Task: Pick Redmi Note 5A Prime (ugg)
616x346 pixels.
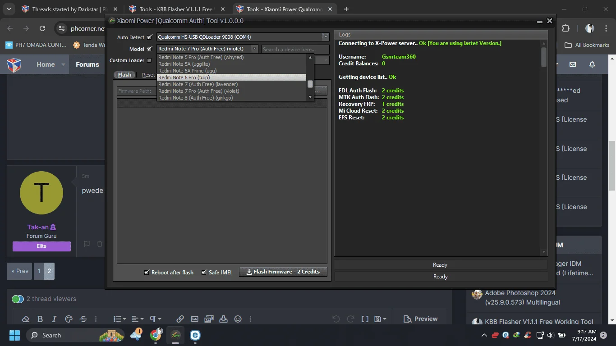Action: point(232,71)
